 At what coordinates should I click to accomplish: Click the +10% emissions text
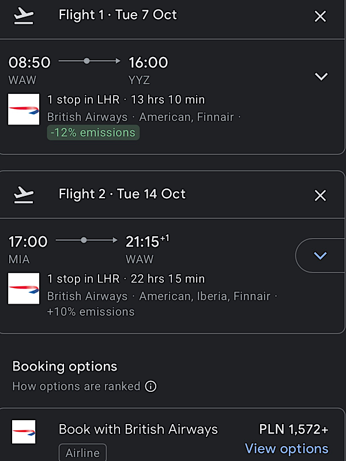[91, 312]
